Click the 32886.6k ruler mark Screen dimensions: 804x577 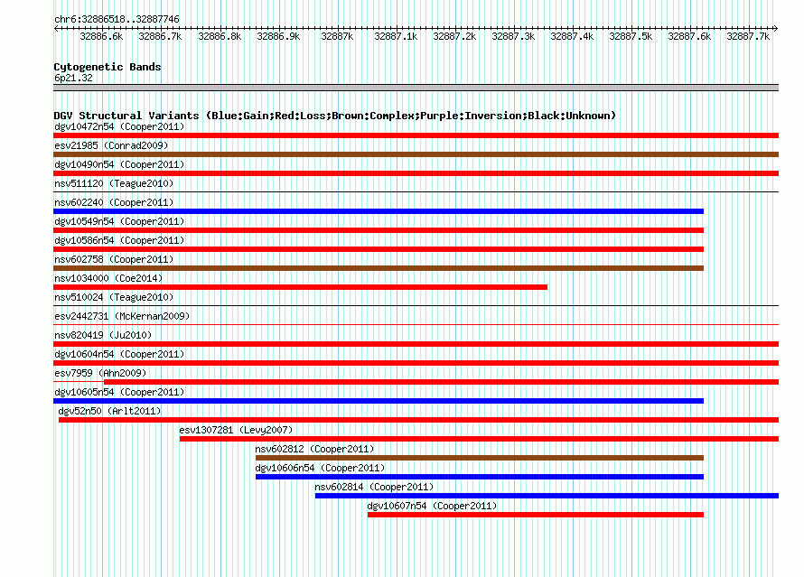click(x=101, y=36)
